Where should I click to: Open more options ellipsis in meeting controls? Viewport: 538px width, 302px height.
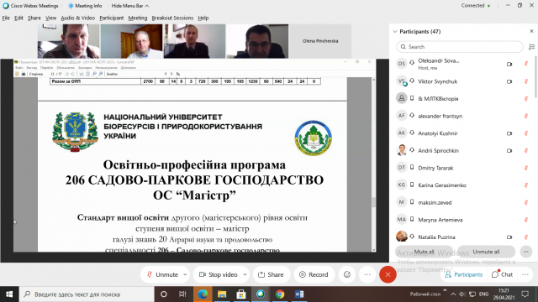pos(367,274)
